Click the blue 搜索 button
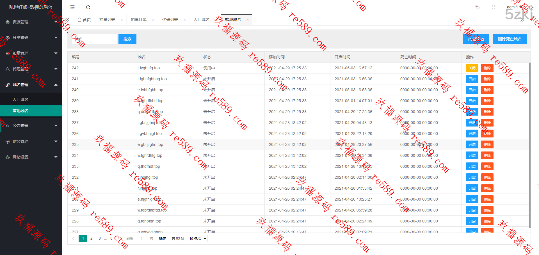Viewport: 539px width, 255px height. (127, 39)
